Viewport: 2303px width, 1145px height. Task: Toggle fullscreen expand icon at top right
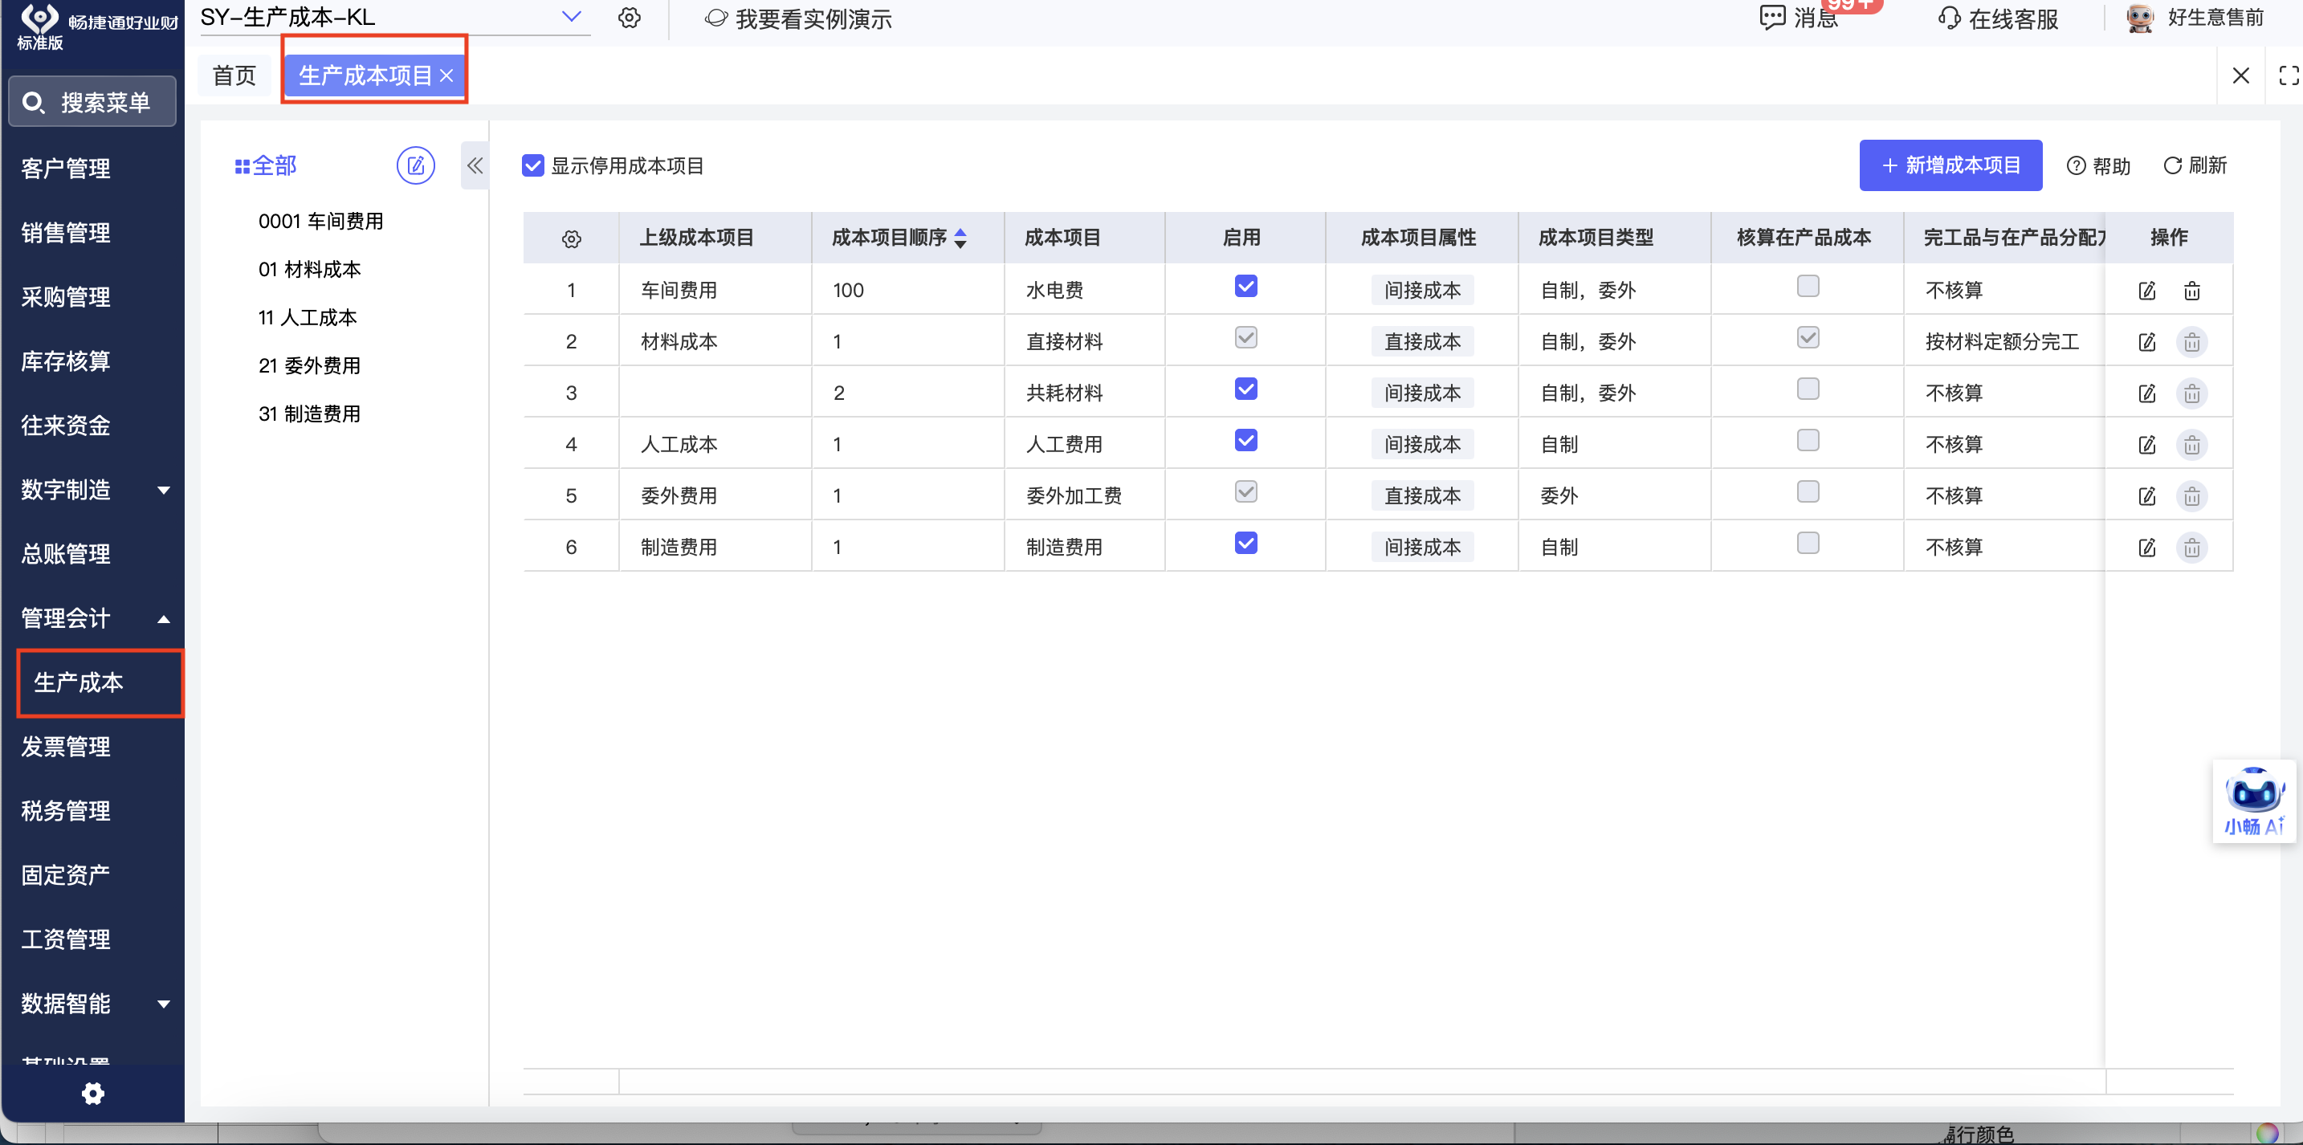[x=2288, y=76]
